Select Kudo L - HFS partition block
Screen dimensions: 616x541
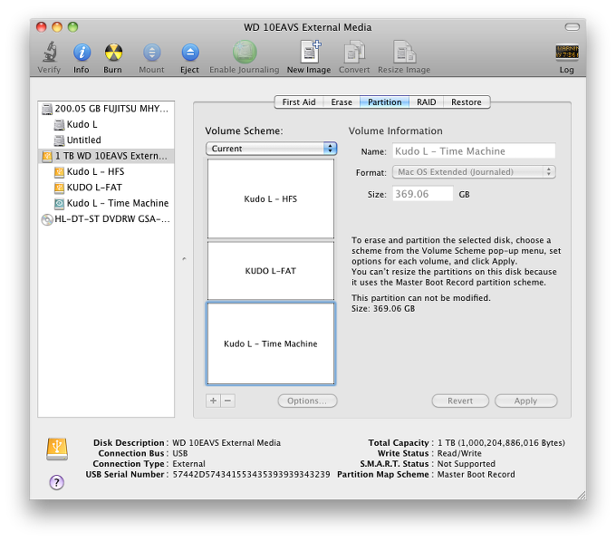[271, 198]
